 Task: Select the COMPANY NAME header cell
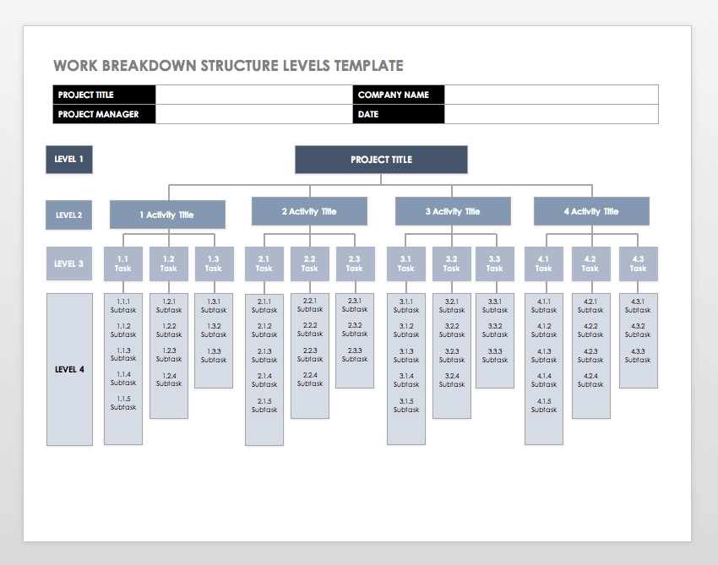click(397, 95)
